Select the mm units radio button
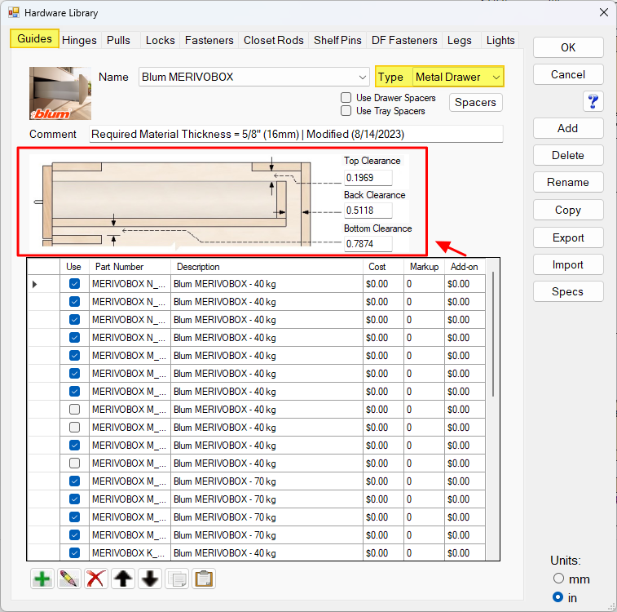Image resolution: width=617 pixels, height=612 pixels. point(558,579)
